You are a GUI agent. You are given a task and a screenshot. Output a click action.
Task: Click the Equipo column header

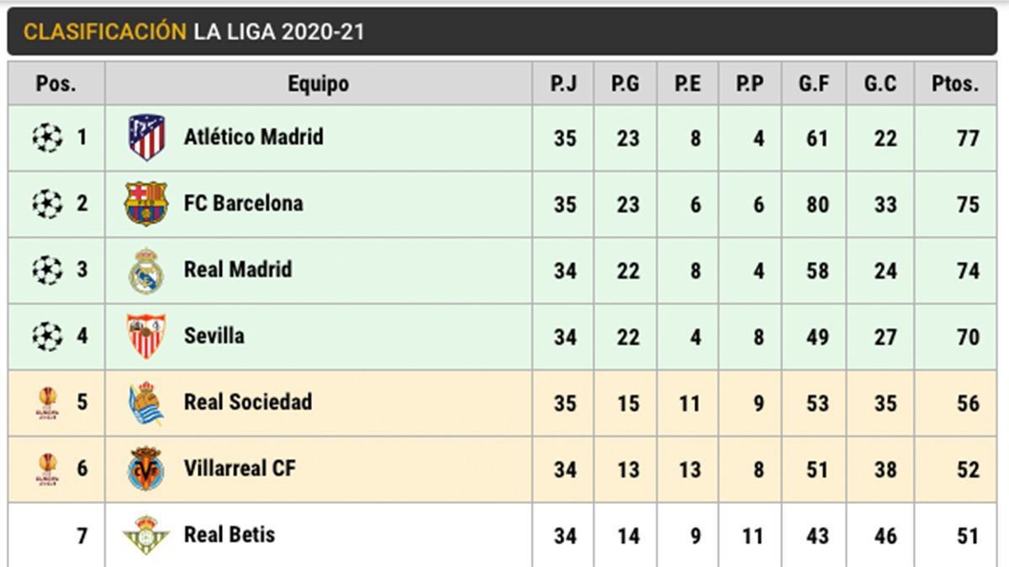pyautogui.click(x=318, y=84)
